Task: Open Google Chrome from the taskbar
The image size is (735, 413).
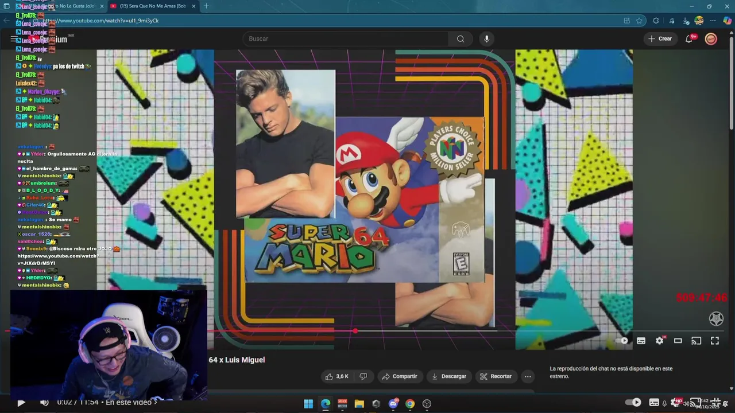Action: point(410,404)
